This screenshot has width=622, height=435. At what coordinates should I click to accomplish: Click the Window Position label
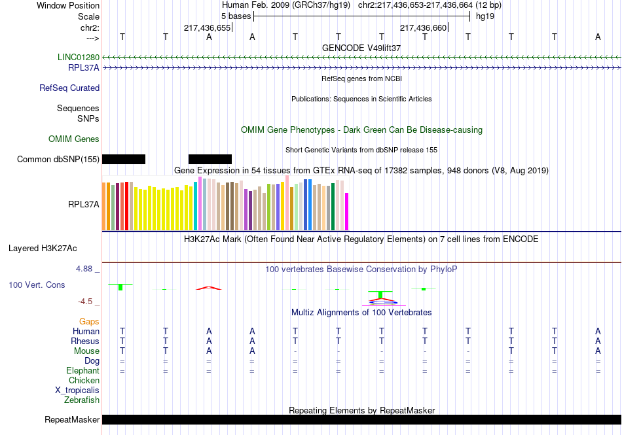pyautogui.click(x=68, y=5)
